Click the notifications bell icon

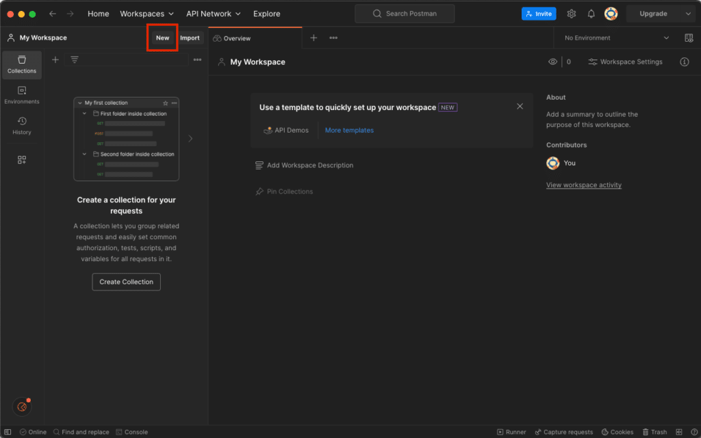[591, 14]
